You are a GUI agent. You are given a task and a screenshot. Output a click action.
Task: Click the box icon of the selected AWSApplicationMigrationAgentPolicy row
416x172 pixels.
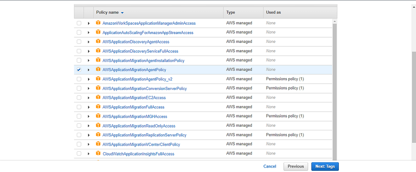pos(98,70)
